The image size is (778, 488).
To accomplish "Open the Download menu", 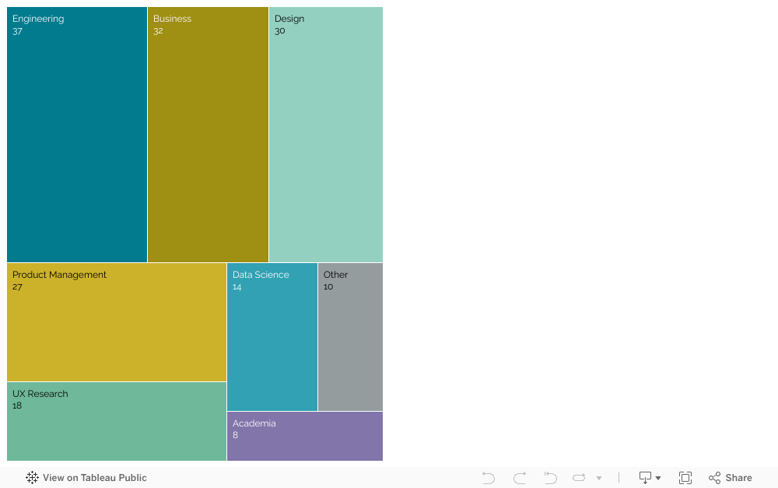I will [x=650, y=478].
